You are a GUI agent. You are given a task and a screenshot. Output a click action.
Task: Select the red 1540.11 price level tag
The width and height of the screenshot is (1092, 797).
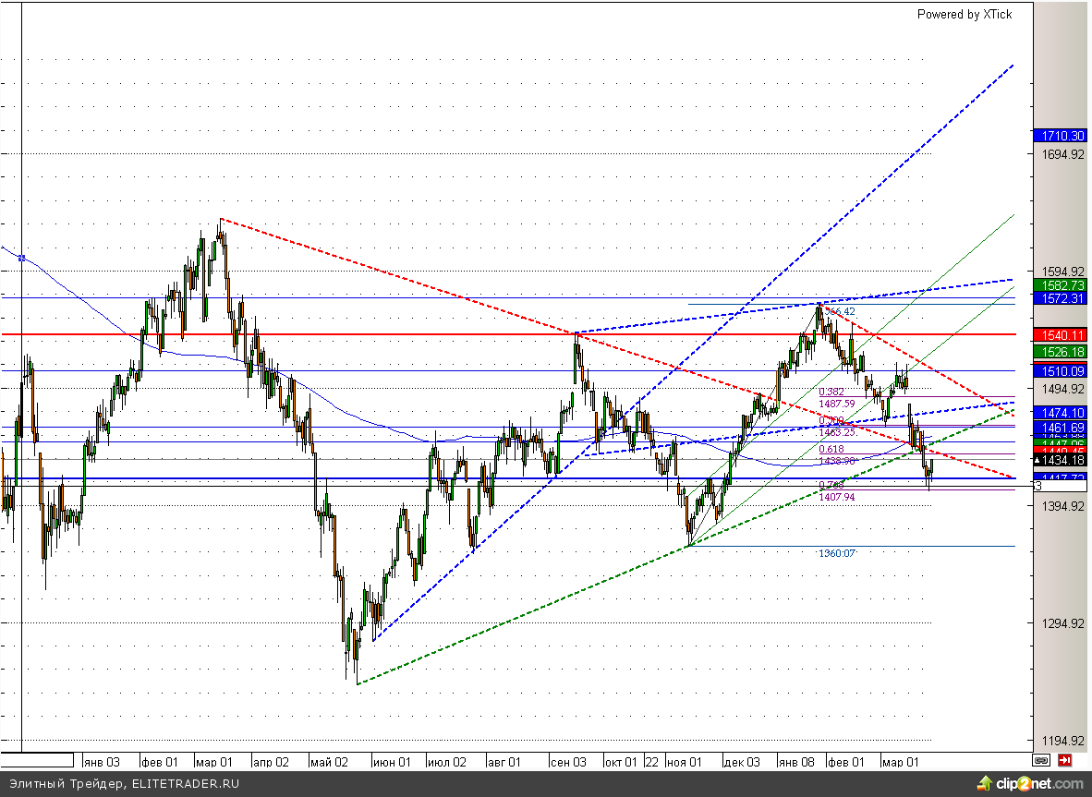[1060, 334]
